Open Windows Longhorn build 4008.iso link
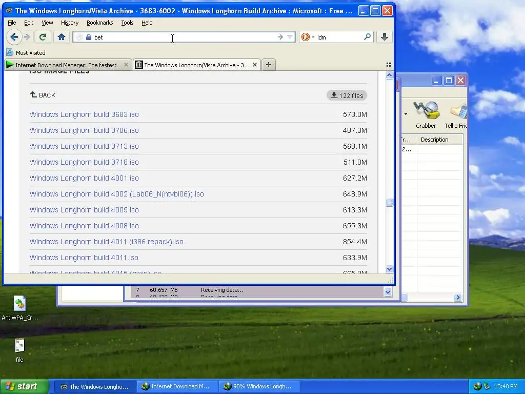The width and height of the screenshot is (525, 394). tap(84, 226)
